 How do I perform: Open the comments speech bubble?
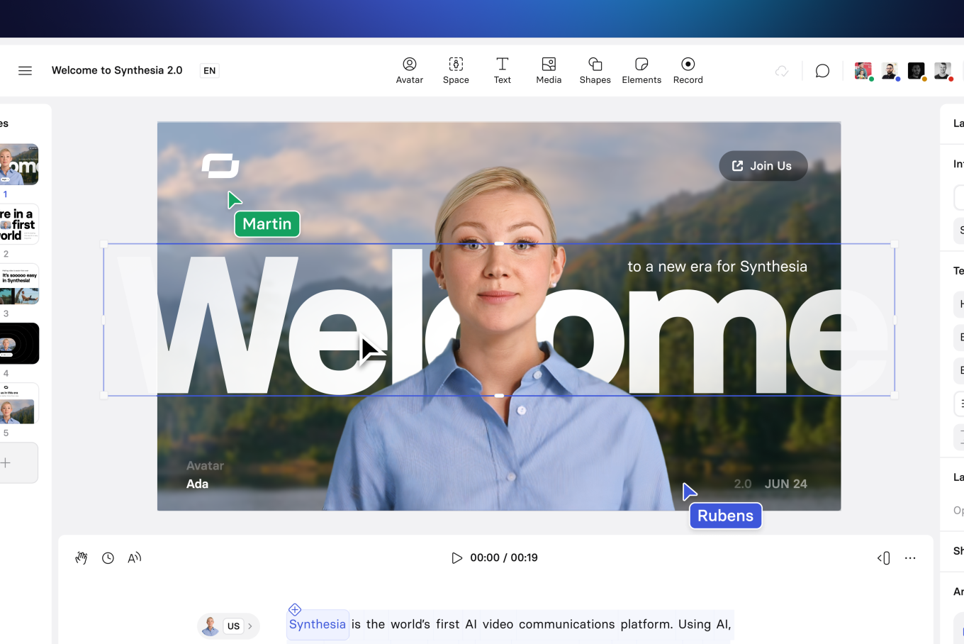point(822,71)
